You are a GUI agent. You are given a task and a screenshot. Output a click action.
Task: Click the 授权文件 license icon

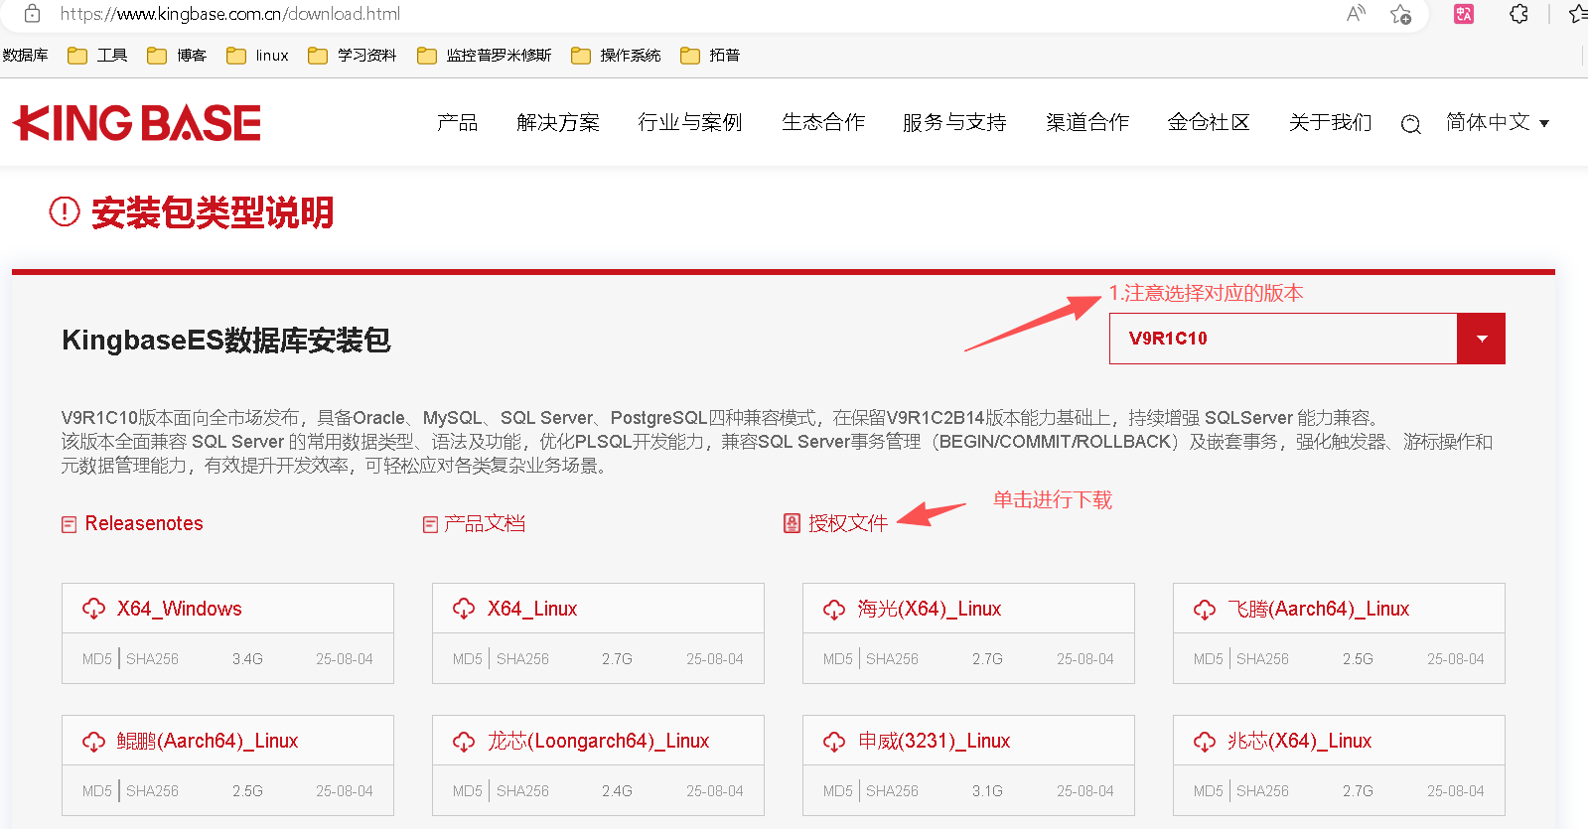click(792, 523)
